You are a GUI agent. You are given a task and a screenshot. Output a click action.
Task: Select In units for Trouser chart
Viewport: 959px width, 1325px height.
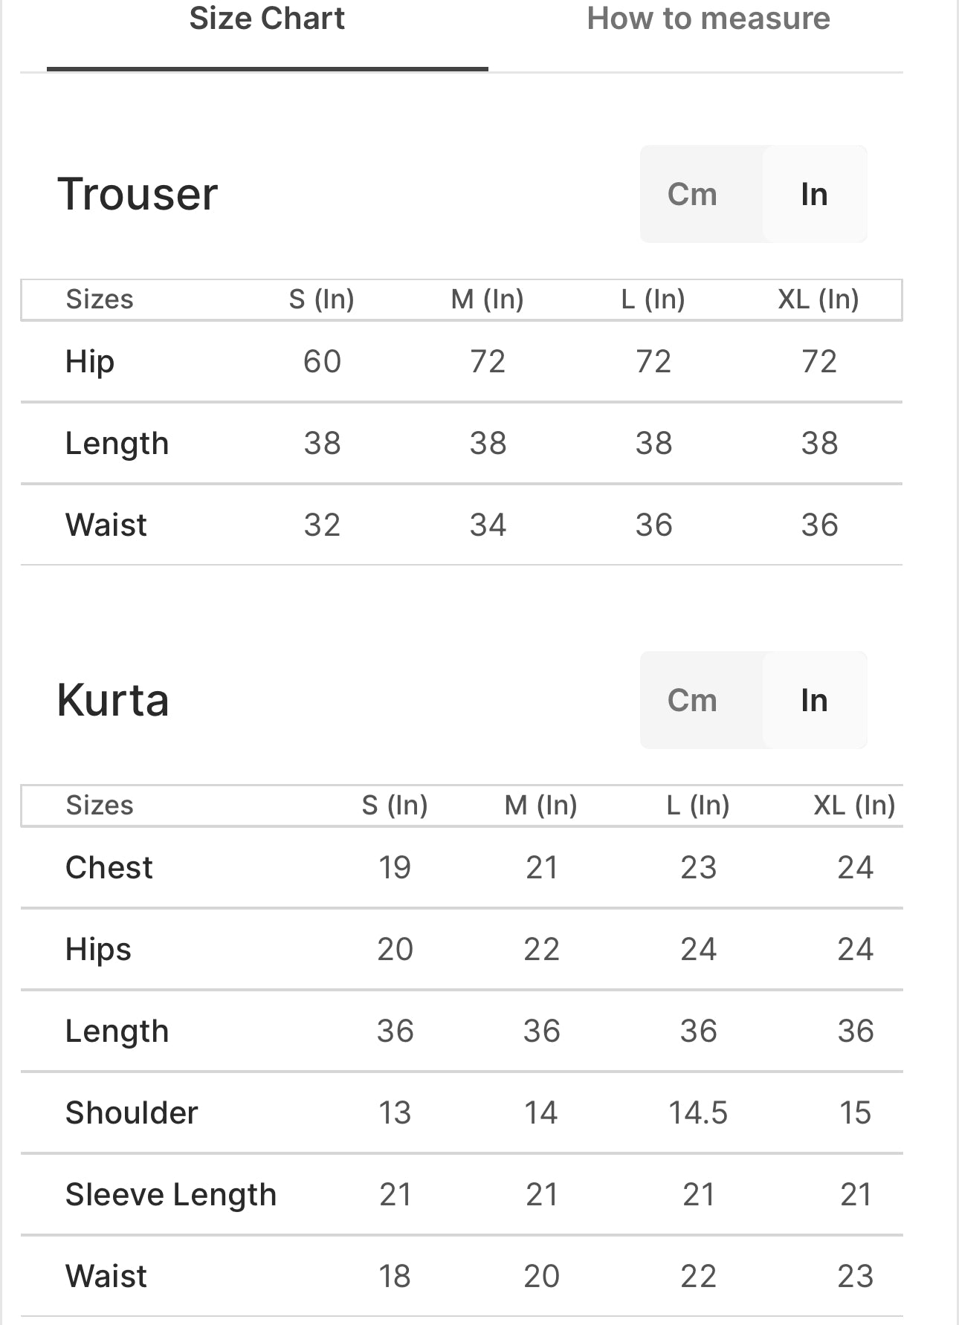[x=814, y=195]
